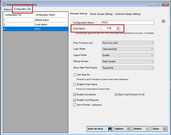Open the Show After Paid PopUp dropdown
The image size is (171, 135).
[128, 68]
